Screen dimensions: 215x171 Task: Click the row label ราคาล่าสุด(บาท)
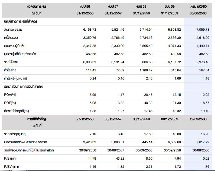[15, 134]
